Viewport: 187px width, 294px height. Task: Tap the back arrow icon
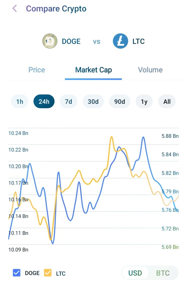tap(15, 9)
